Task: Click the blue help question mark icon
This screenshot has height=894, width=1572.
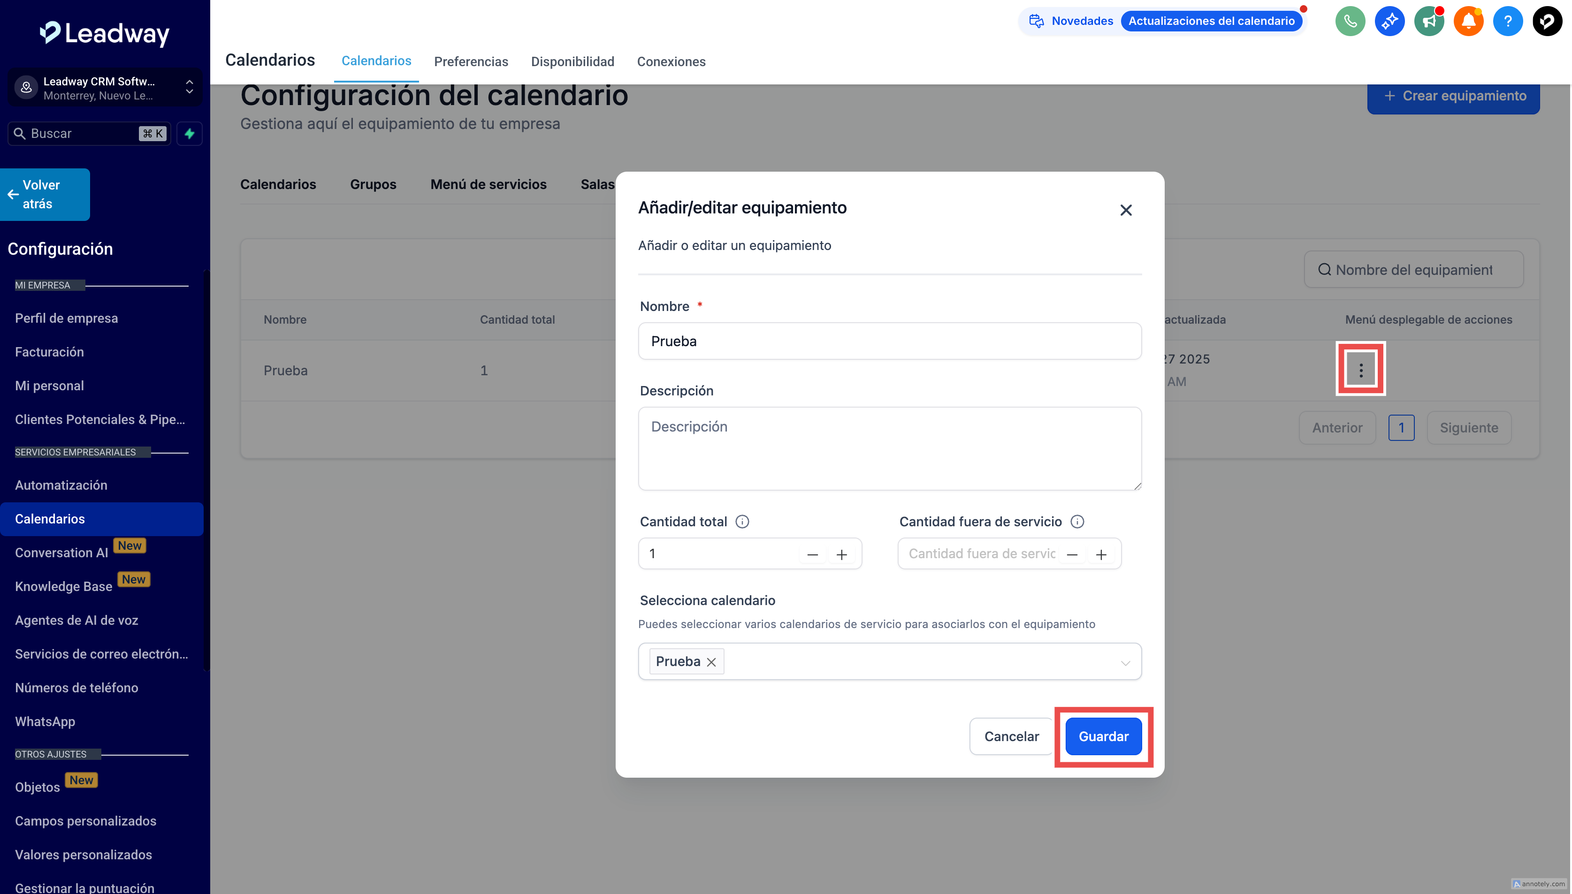Action: (1508, 22)
